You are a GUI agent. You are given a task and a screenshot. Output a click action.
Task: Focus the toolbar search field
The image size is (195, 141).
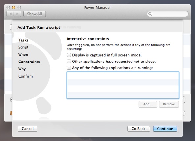pos(167,14)
